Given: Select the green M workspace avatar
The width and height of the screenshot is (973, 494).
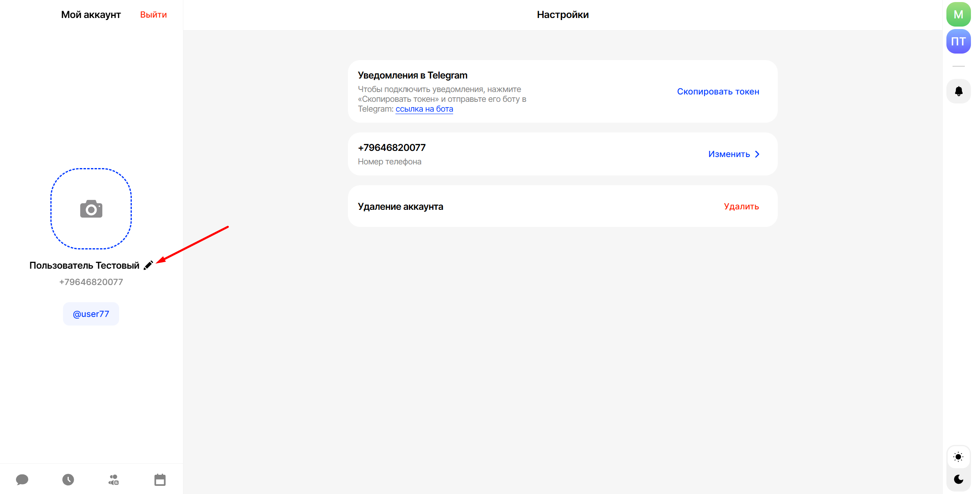Looking at the screenshot, I should point(958,15).
